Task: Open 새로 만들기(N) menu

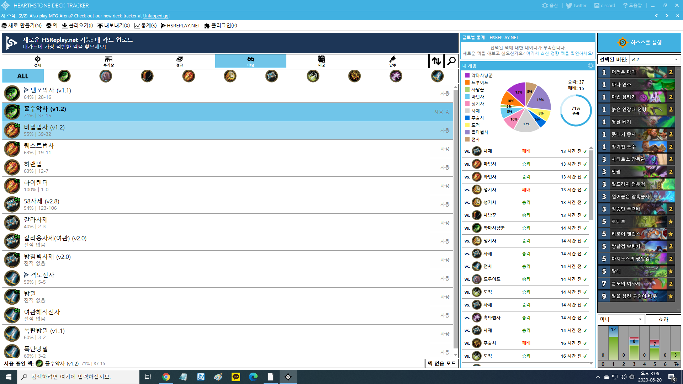Action: click(x=22, y=26)
